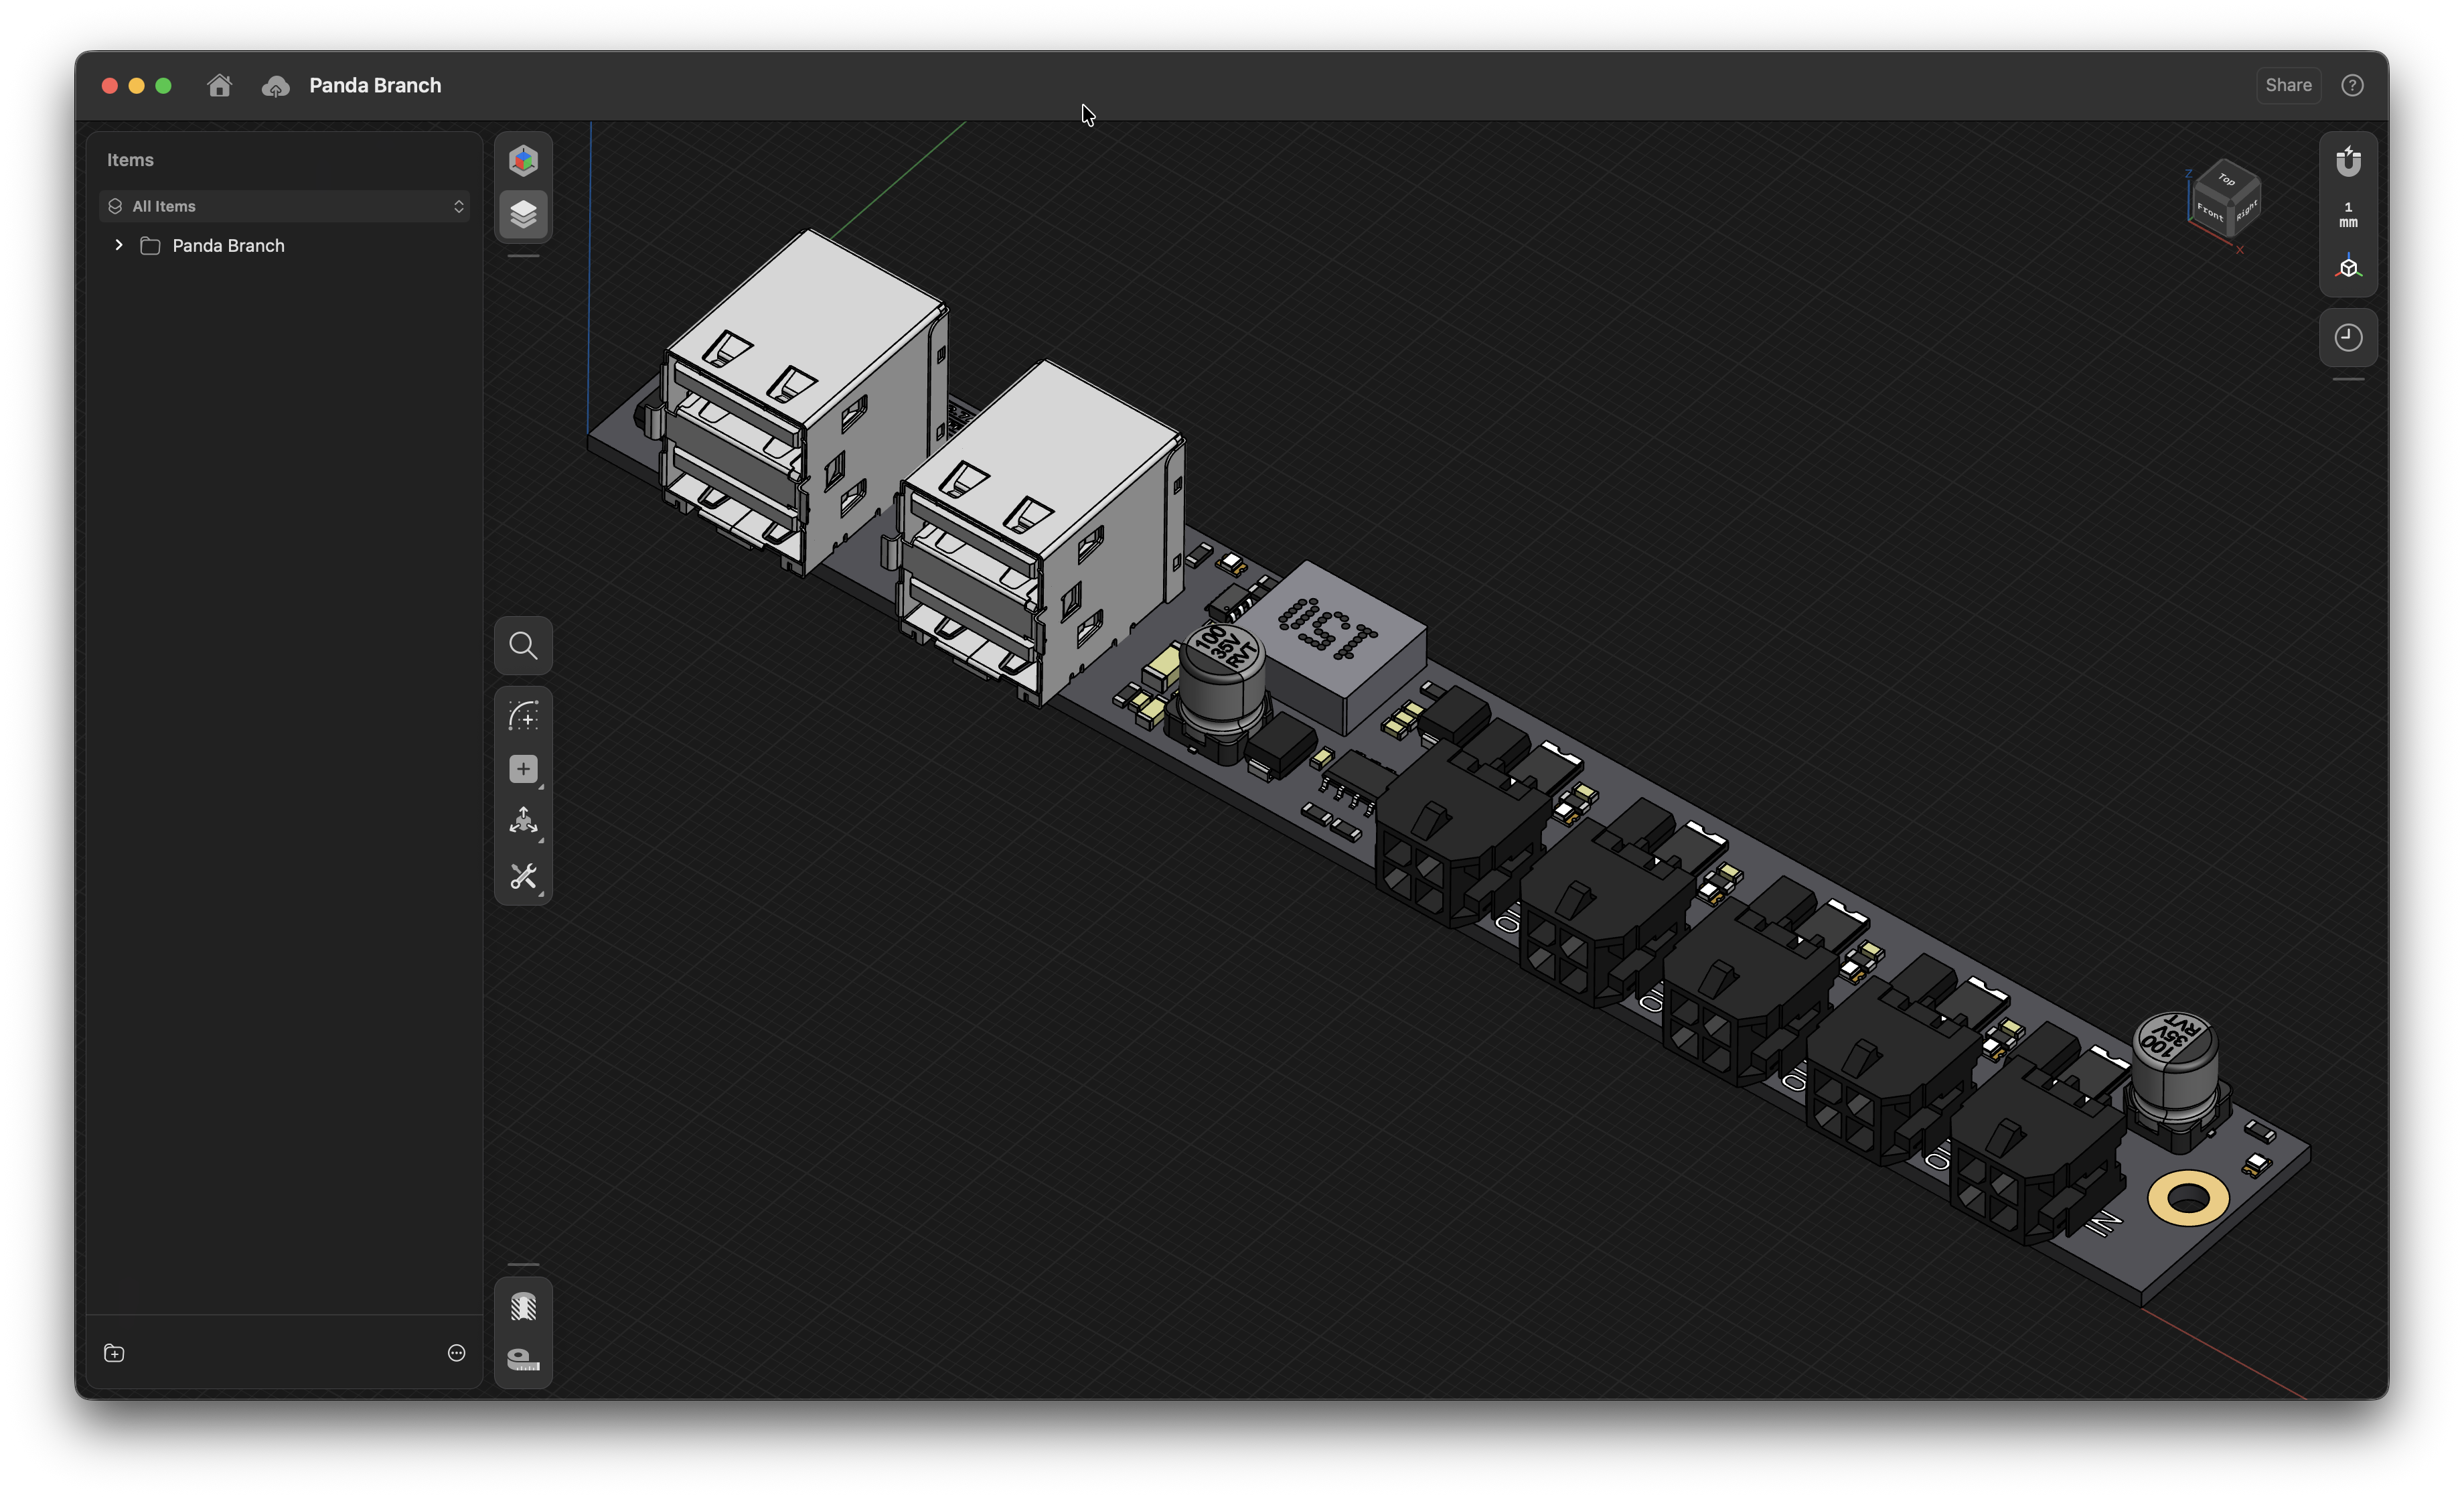This screenshot has width=2464, height=1499.
Task: Expand the Panda Branch folder
Action: point(119,245)
